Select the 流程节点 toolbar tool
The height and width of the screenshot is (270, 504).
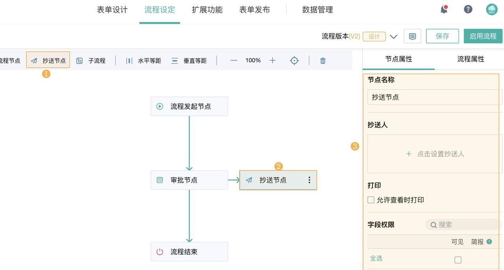(10, 61)
